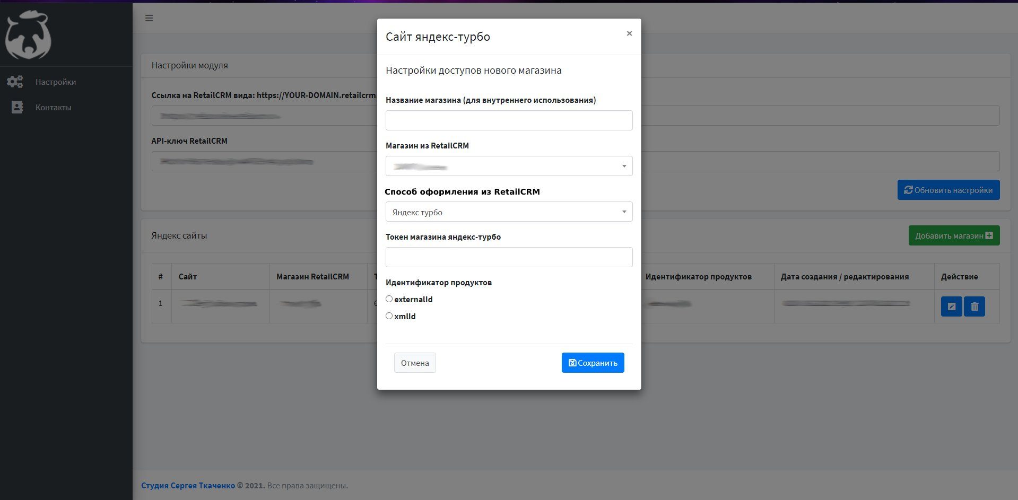Select the externalId radio option
1018x500 pixels.
click(x=389, y=299)
